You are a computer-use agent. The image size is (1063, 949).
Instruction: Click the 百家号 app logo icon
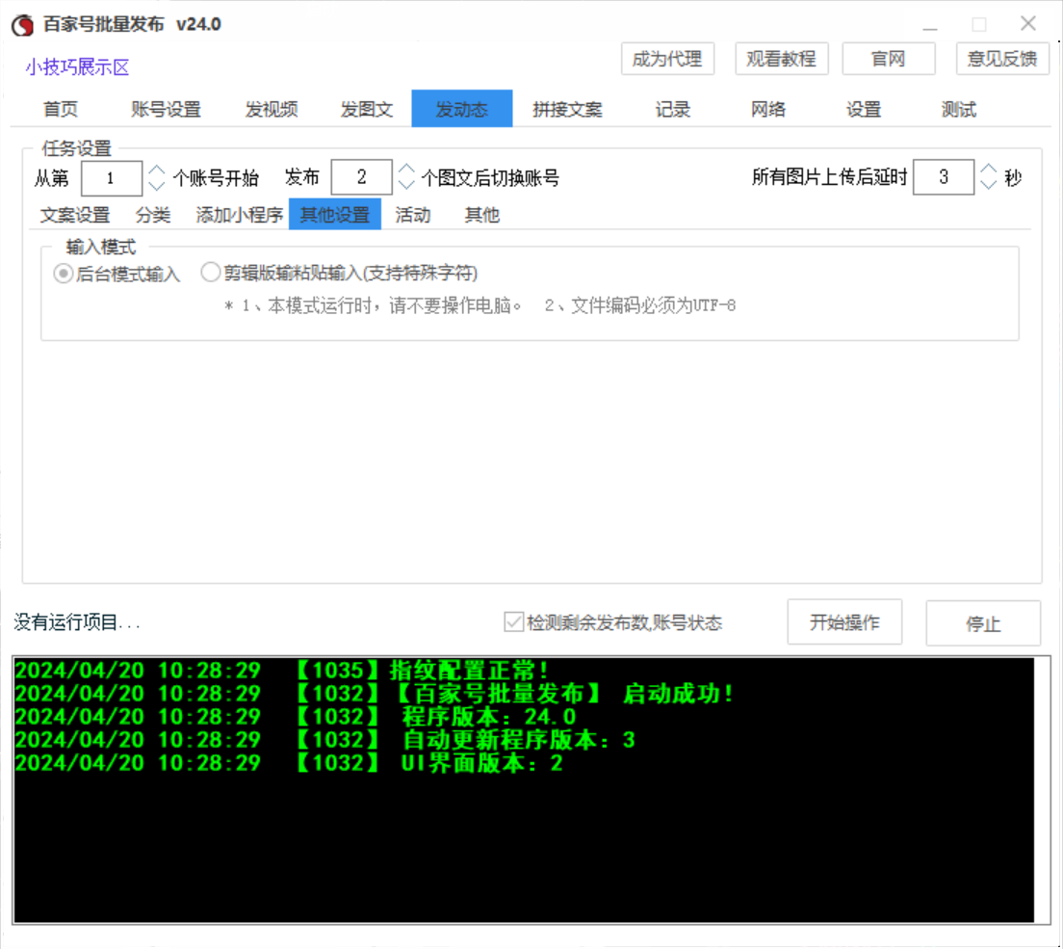pos(22,25)
